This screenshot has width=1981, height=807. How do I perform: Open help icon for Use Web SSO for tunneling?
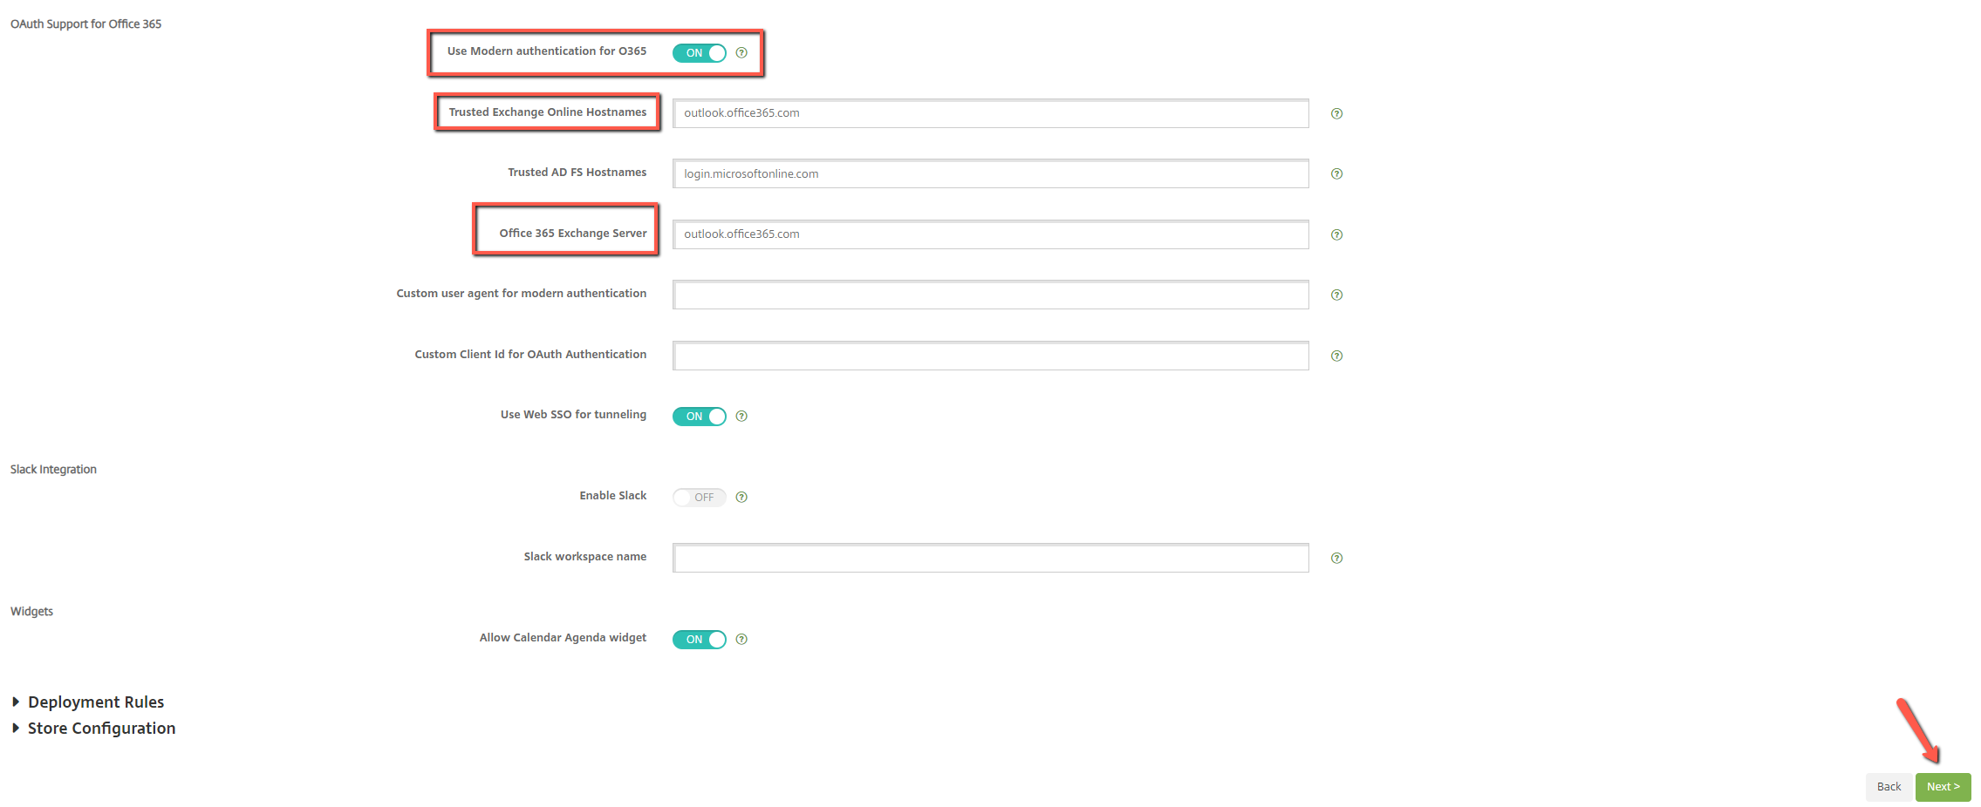[741, 417]
